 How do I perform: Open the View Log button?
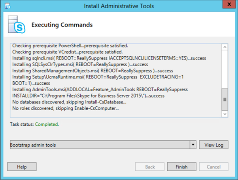[x=213, y=145]
